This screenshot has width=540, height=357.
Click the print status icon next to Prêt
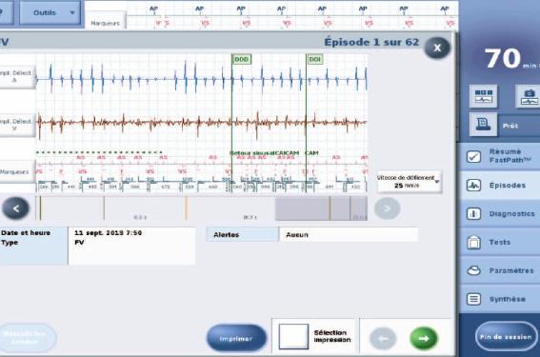pyautogui.click(x=483, y=125)
